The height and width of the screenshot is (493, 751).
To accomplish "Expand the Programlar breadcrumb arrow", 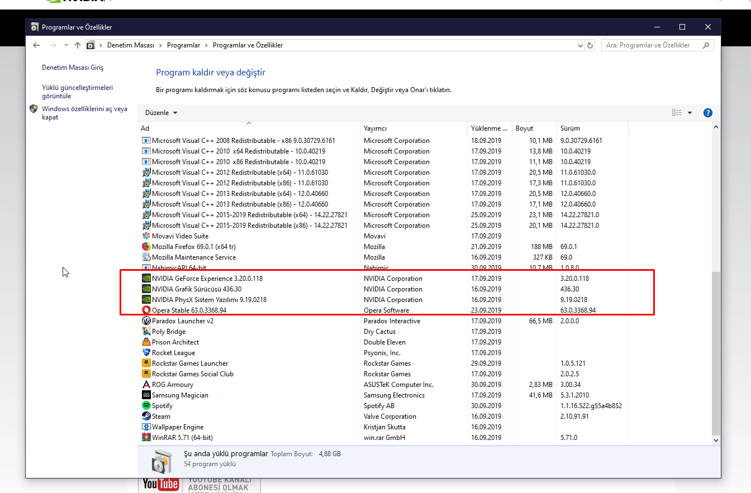I will (x=206, y=45).
